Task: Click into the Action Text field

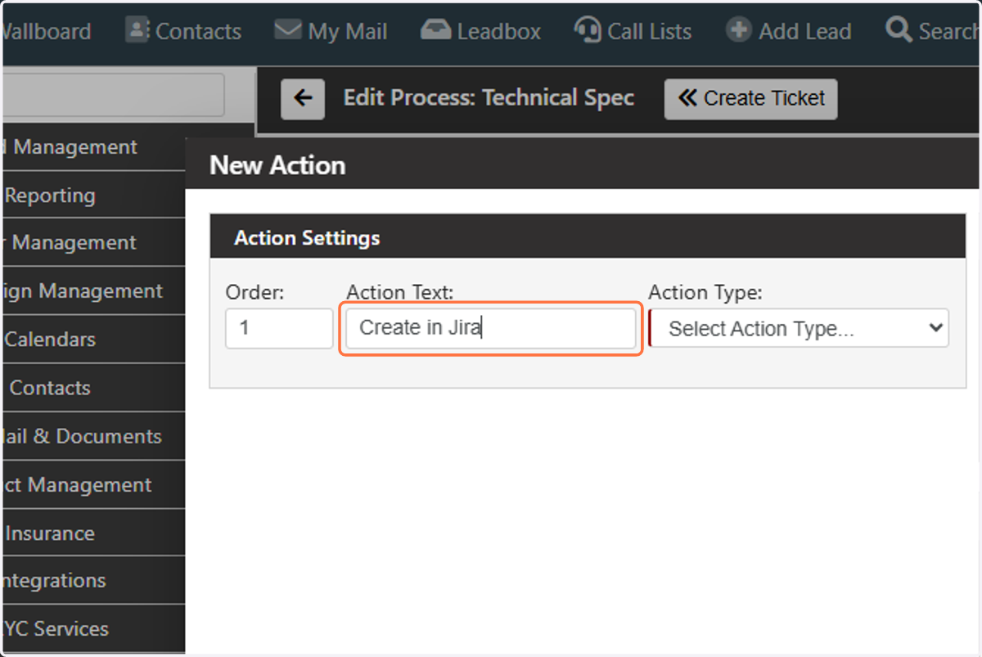Action: point(490,328)
